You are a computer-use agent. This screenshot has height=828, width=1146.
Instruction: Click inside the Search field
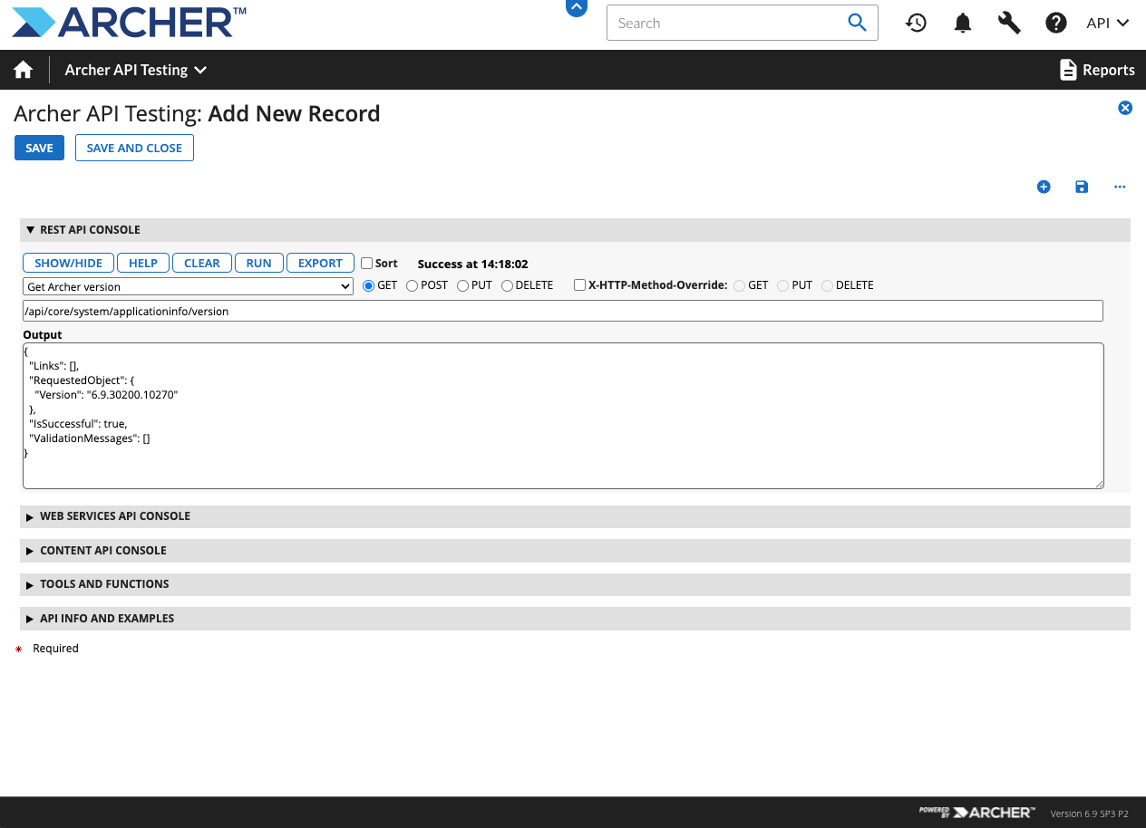click(x=725, y=23)
